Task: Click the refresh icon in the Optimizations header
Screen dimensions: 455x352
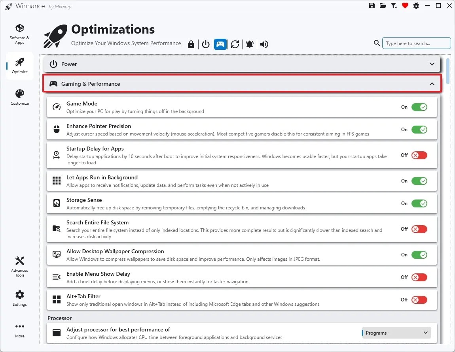Action: [x=235, y=44]
